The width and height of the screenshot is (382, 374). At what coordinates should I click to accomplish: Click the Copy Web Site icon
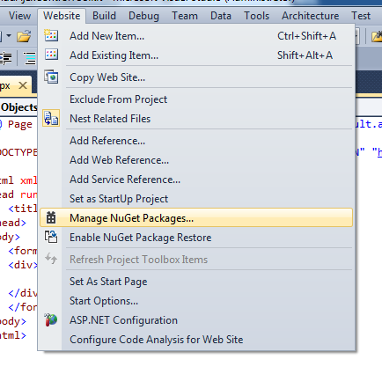[51, 77]
